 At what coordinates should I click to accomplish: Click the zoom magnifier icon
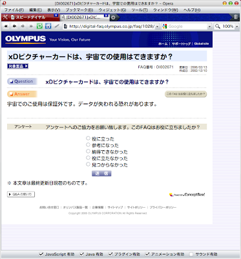(218, 27)
